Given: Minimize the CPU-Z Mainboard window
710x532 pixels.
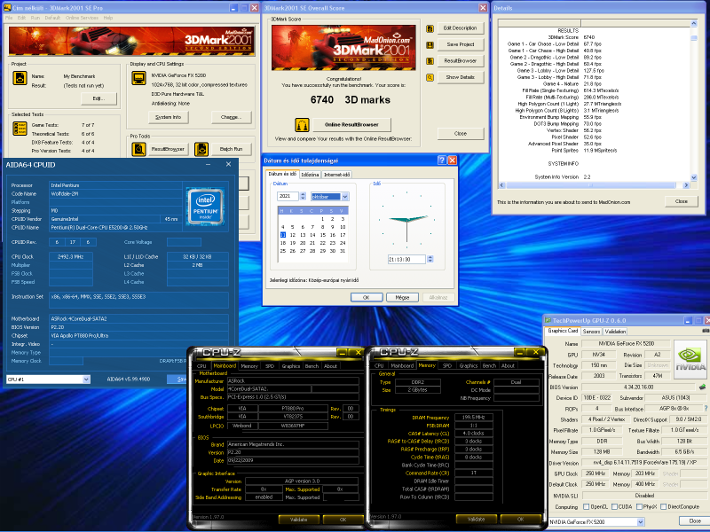Looking at the screenshot, I should coord(343,352).
